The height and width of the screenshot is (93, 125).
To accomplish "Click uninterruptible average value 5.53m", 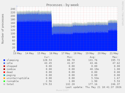I will tap(95, 78).
